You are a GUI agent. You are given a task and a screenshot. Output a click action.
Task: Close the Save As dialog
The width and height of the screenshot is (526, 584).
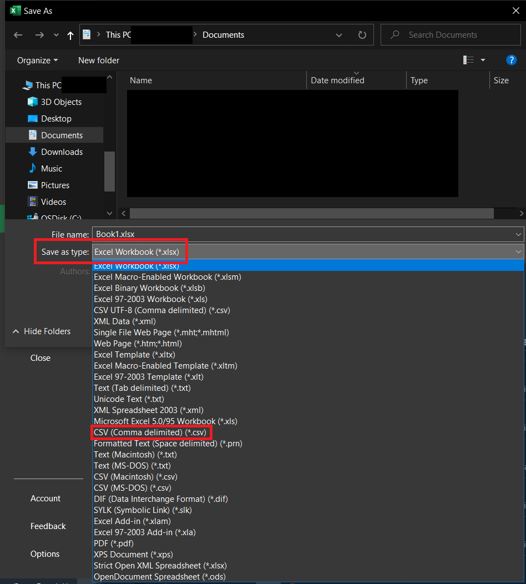515,11
